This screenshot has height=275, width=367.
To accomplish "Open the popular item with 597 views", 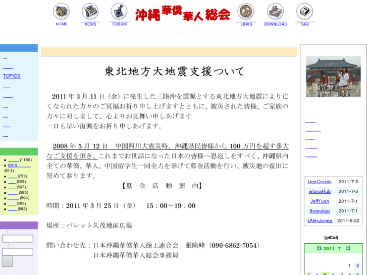I will pyautogui.click(x=12, y=187).
